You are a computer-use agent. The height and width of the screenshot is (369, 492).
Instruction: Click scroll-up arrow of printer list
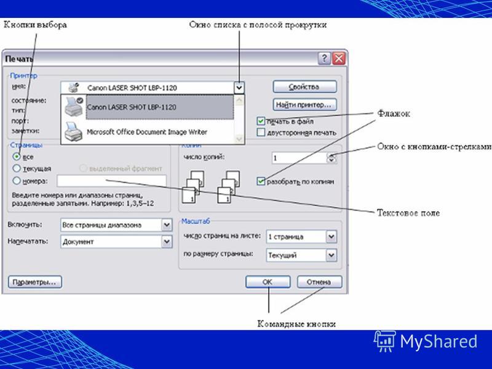point(239,100)
